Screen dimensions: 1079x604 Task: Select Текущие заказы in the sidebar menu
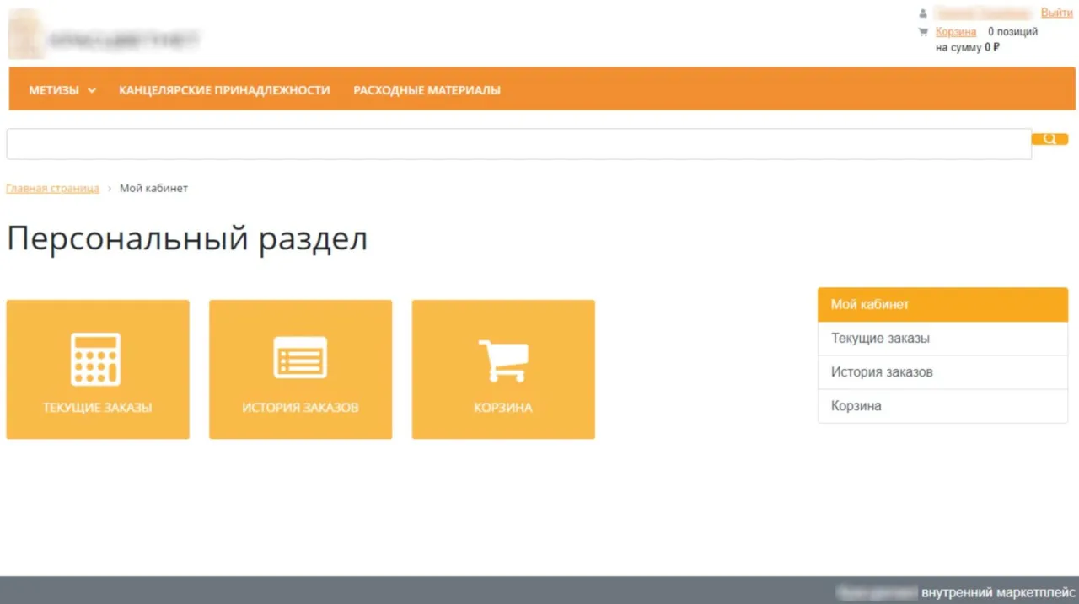(942, 339)
